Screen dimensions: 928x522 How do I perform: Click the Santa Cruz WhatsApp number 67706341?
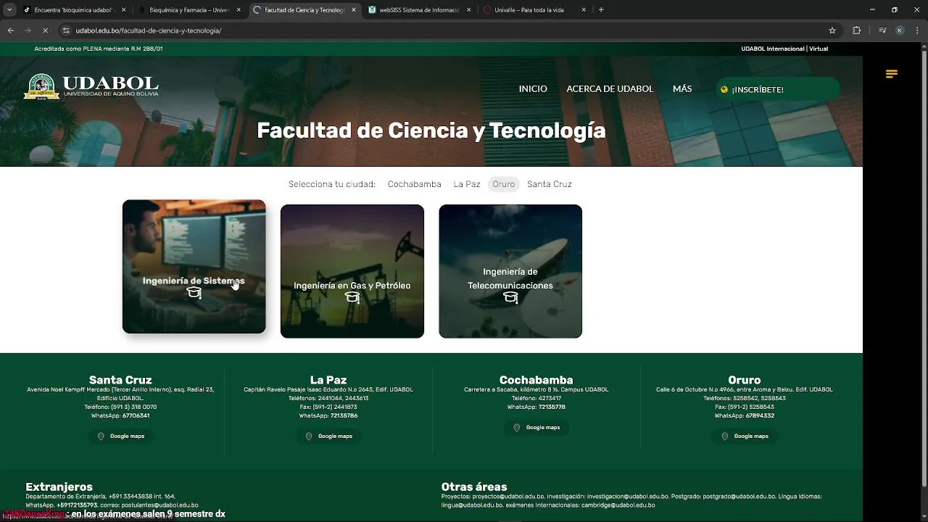(136, 416)
